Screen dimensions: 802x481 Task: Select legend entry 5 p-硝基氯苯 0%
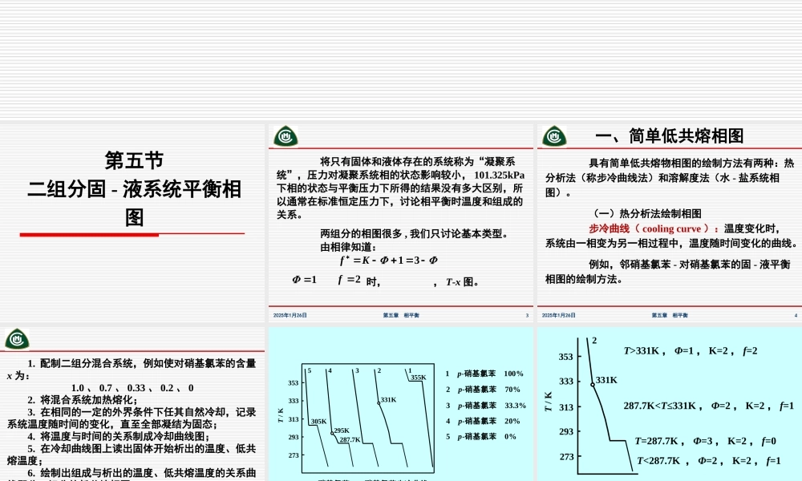point(480,437)
